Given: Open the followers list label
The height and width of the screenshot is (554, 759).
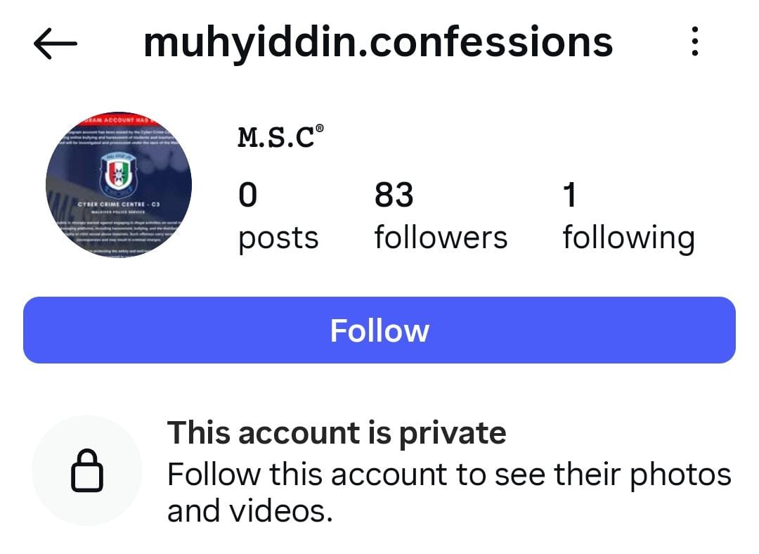Looking at the screenshot, I should (441, 238).
